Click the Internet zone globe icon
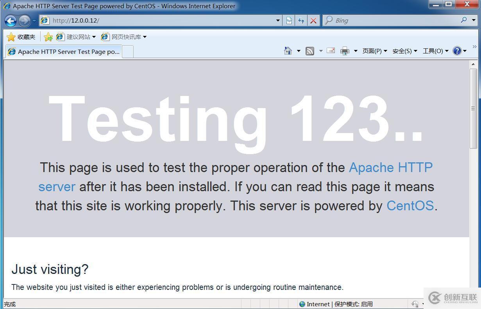This screenshot has height=309, width=481. click(302, 304)
